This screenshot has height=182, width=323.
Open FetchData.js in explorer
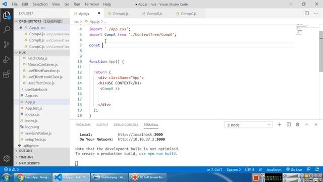coord(37,58)
